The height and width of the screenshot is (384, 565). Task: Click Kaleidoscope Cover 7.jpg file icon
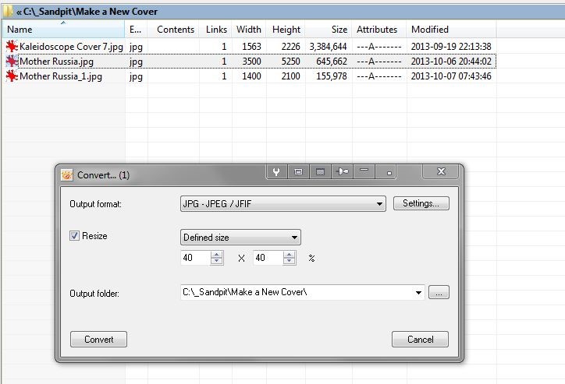[x=12, y=47]
